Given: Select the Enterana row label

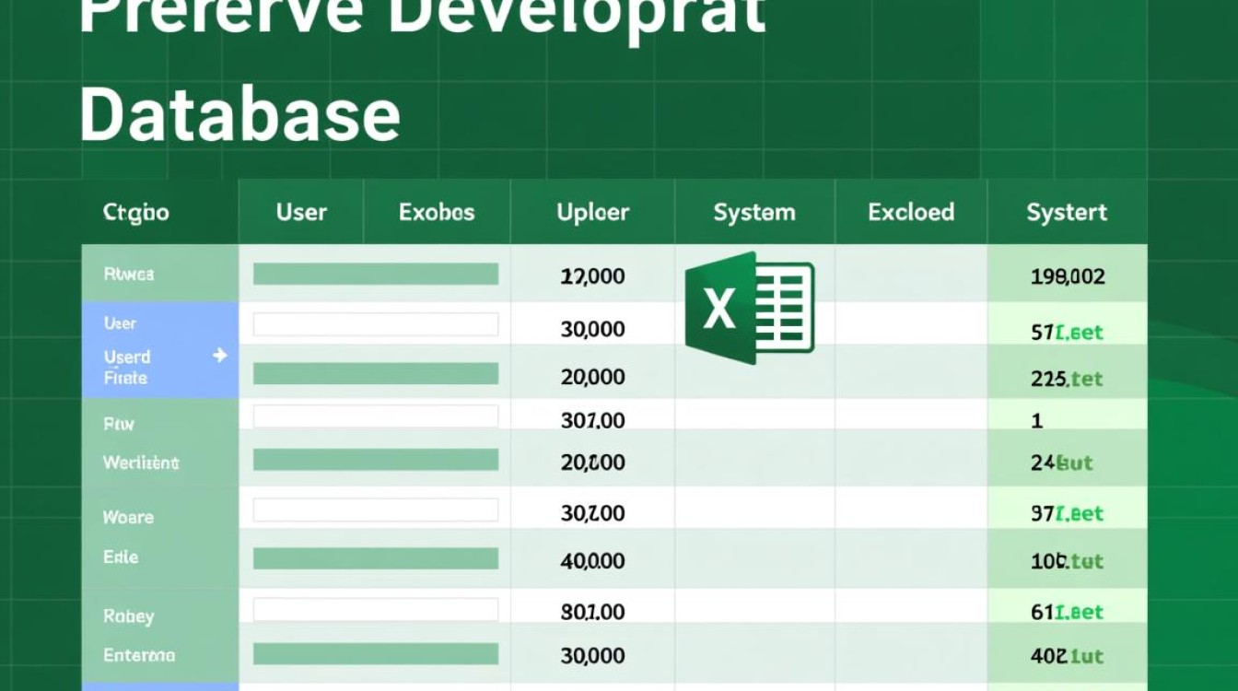Looking at the screenshot, I should (x=139, y=656).
